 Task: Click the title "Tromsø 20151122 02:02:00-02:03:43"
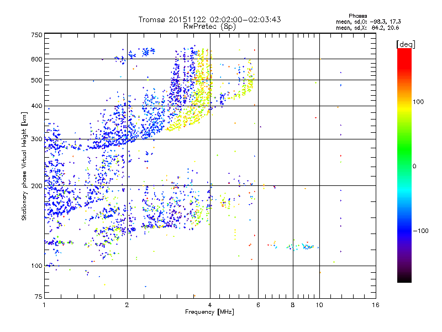[210, 19]
